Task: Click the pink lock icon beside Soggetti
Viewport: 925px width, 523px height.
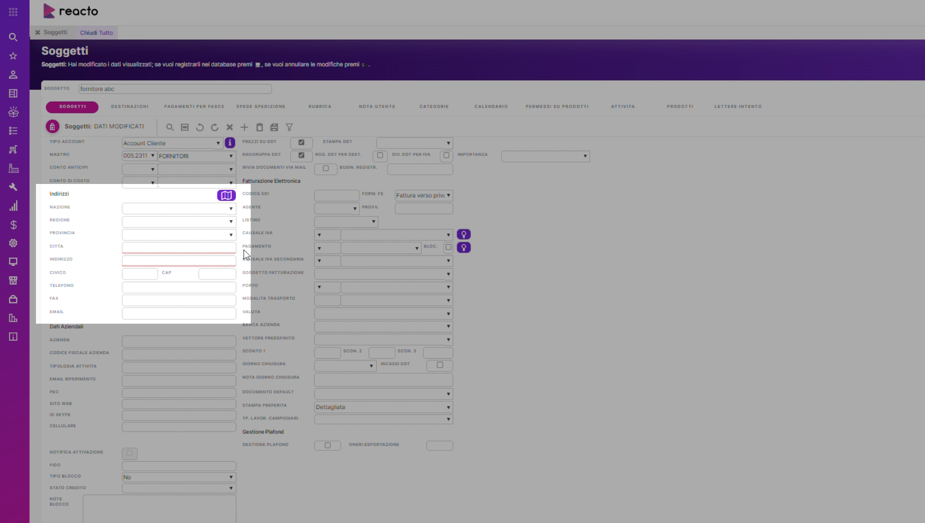Action: 52,127
